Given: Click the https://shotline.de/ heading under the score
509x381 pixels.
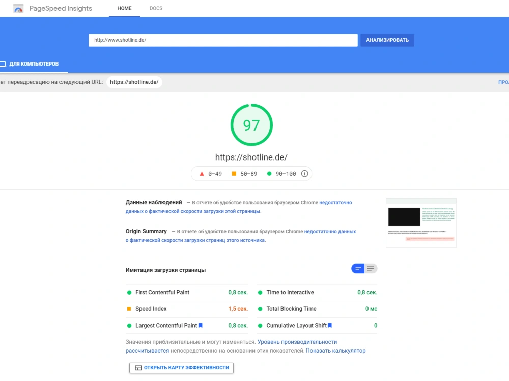Looking at the screenshot, I should point(251,157).
